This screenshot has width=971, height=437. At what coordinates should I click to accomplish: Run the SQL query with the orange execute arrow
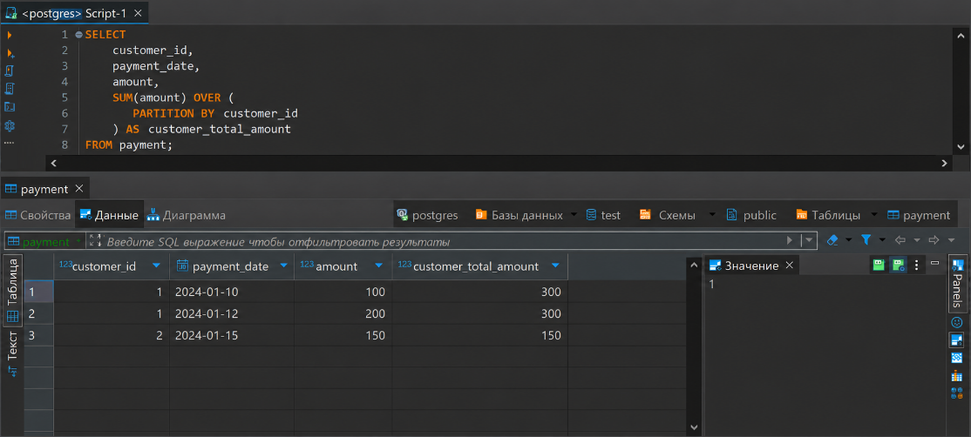tap(10, 35)
